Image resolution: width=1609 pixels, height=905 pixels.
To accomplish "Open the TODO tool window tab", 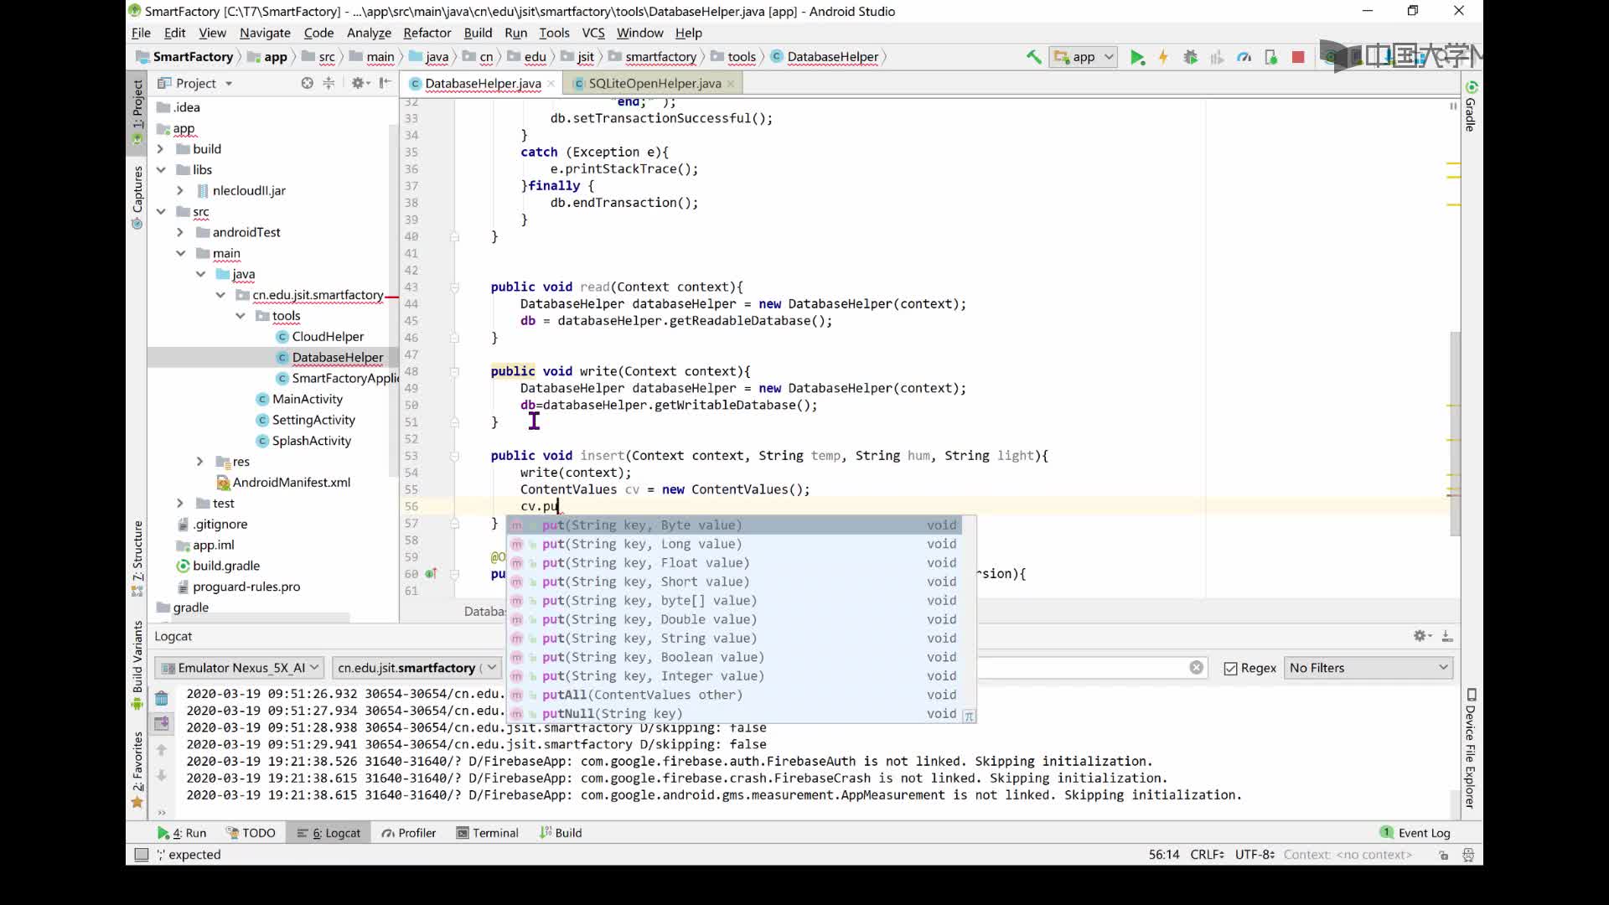I will 251,833.
